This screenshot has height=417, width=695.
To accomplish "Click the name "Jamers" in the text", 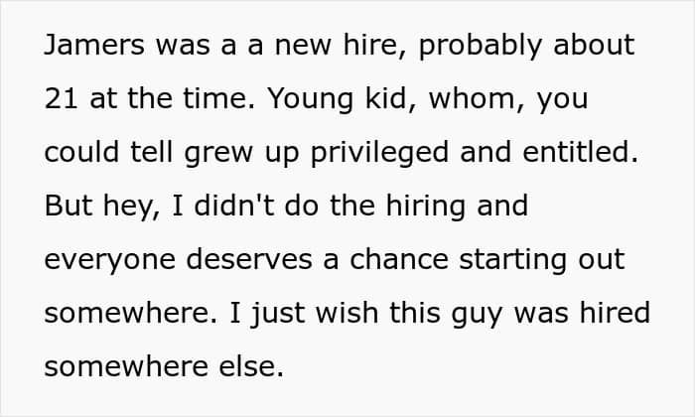I will click(94, 45).
